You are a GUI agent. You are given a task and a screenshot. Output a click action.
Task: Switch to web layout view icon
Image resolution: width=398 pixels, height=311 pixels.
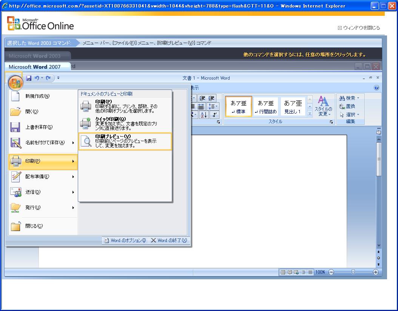click(296, 272)
